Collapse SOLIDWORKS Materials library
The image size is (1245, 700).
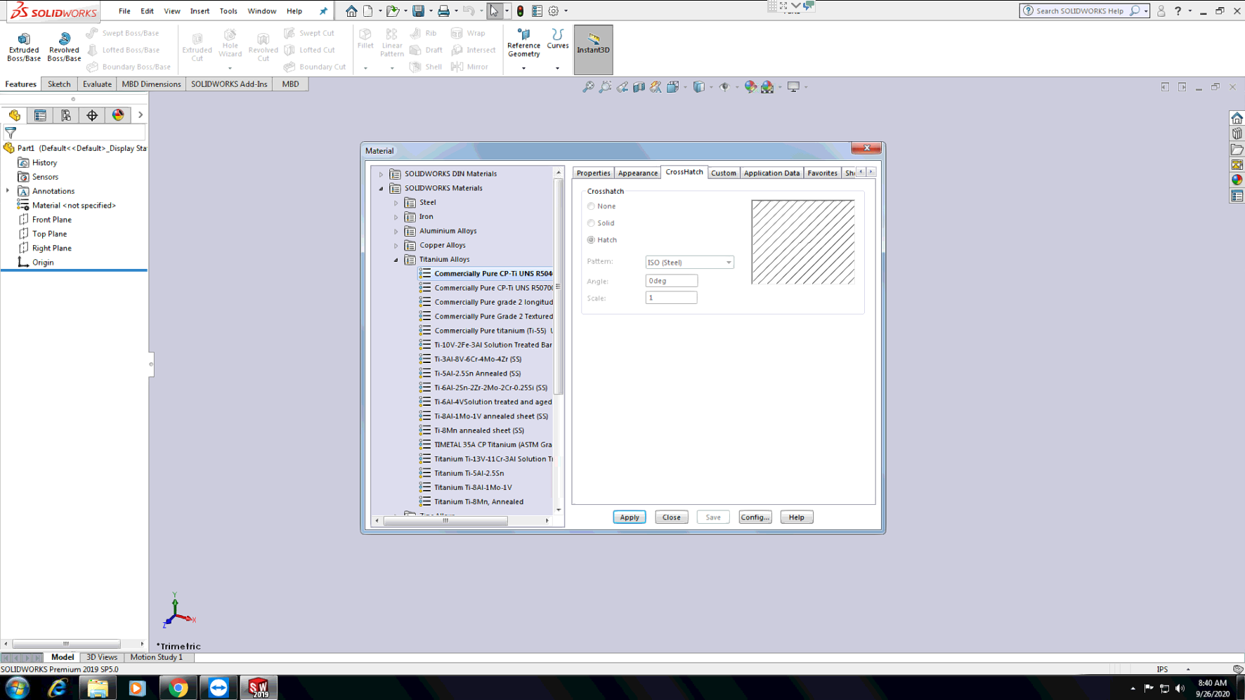[x=382, y=188]
